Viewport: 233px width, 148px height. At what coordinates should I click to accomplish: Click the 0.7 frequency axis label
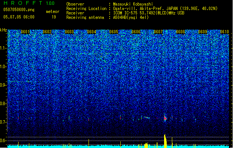3,122
